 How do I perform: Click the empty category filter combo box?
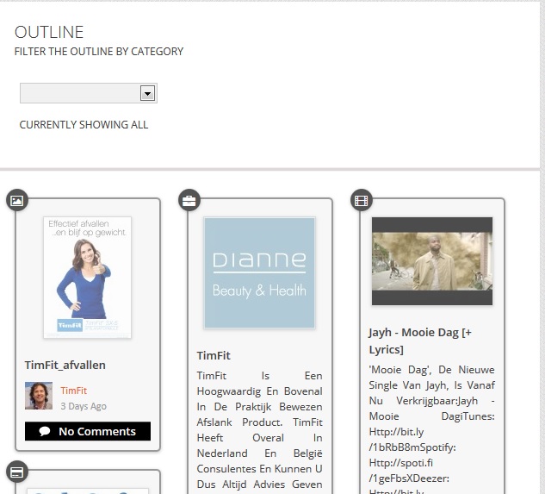[x=89, y=93]
